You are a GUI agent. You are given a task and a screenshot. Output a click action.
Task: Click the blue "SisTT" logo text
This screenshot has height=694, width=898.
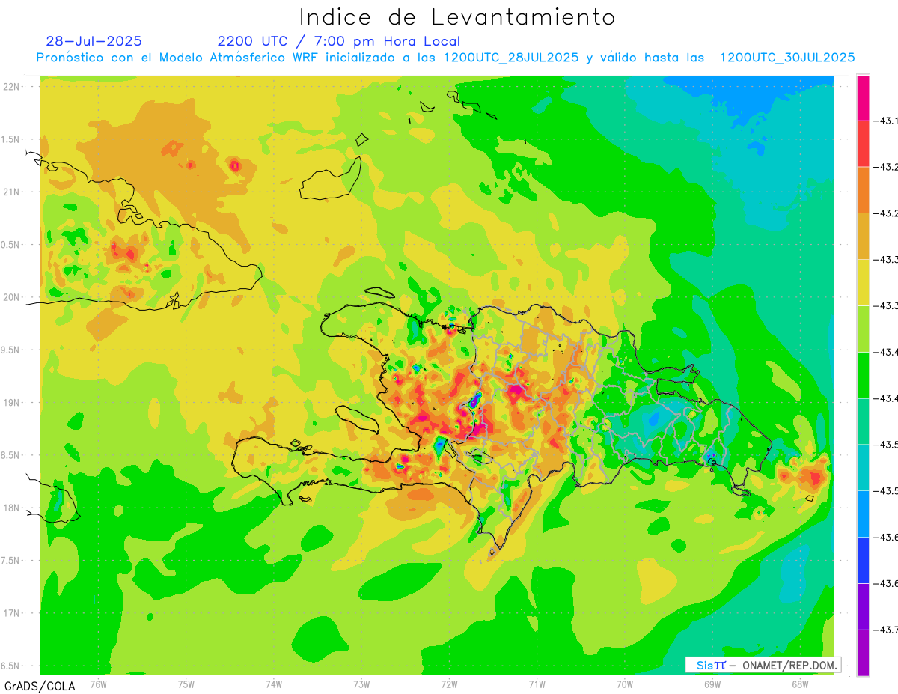click(711, 665)
